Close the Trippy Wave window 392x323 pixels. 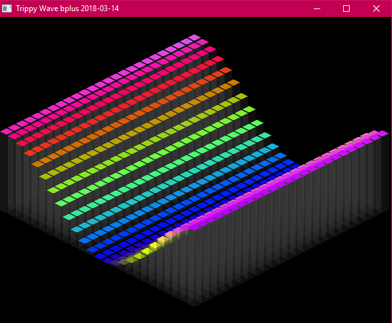[x=376, y=8]
